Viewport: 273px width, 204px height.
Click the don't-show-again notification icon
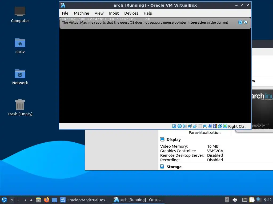point(246,22)
